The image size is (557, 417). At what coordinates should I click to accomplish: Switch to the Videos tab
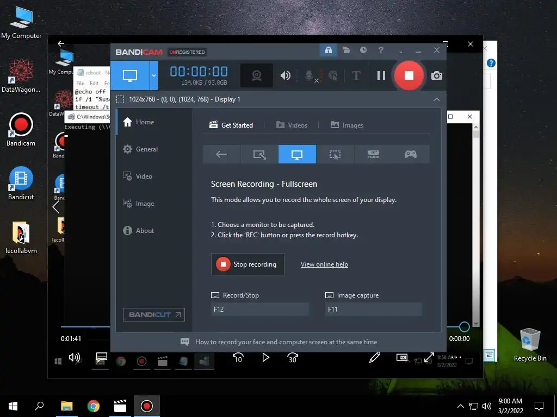292,125
